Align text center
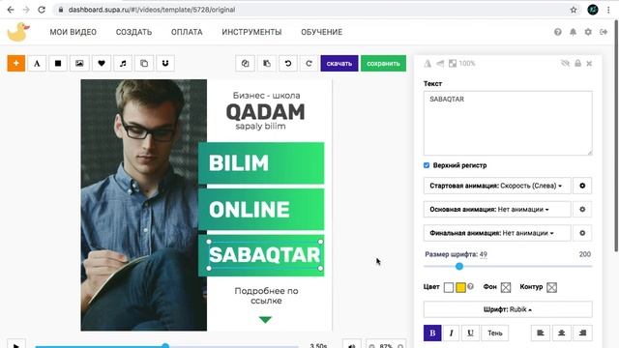Screen dimensions: 619x348 pyautogui.click(x=561, y=333)
